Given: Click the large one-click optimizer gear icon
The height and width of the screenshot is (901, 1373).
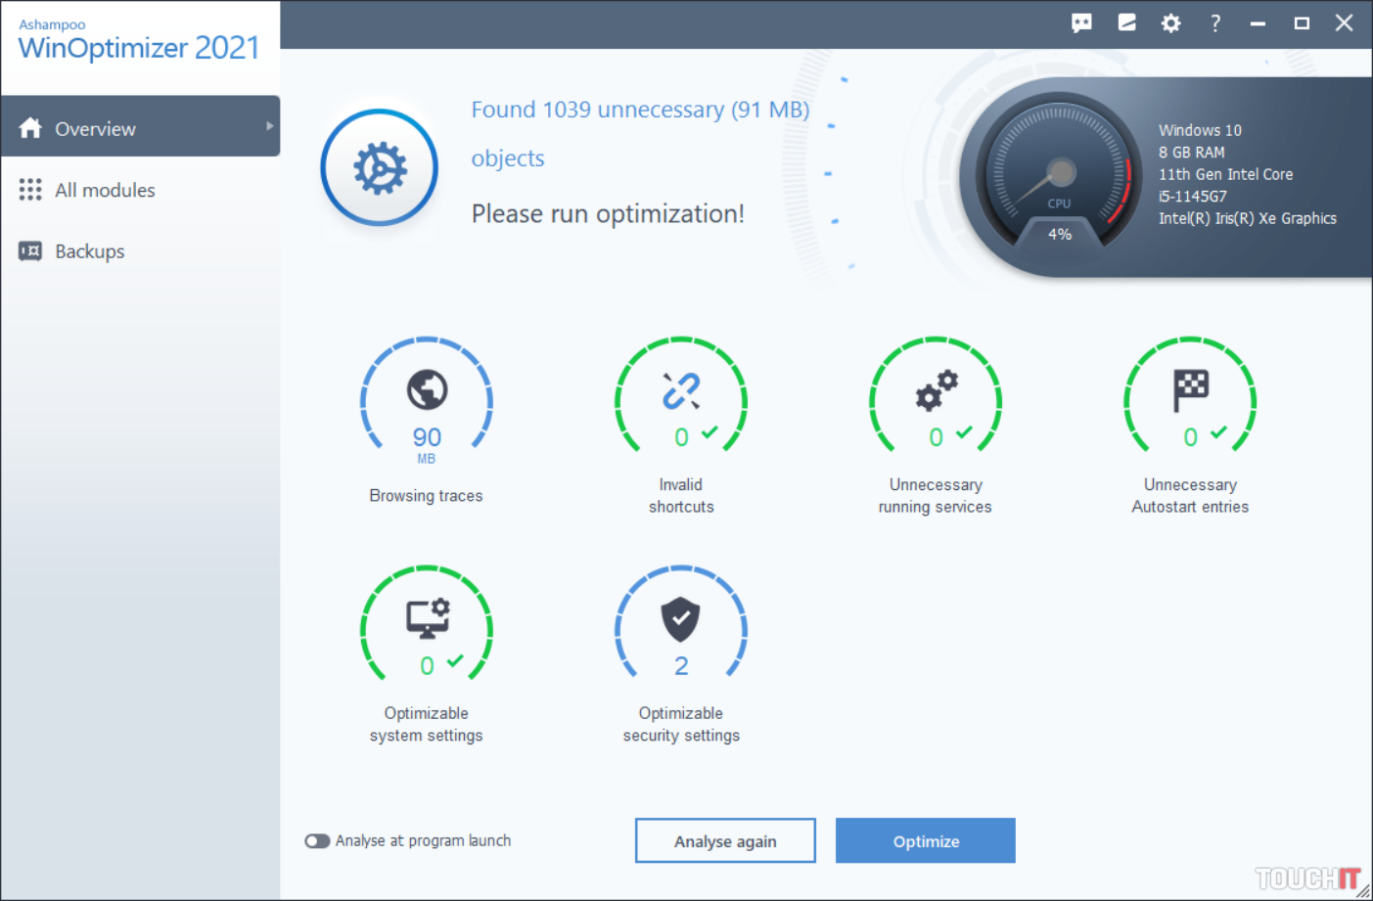Looking at the screenshot, I should (380, 167).
